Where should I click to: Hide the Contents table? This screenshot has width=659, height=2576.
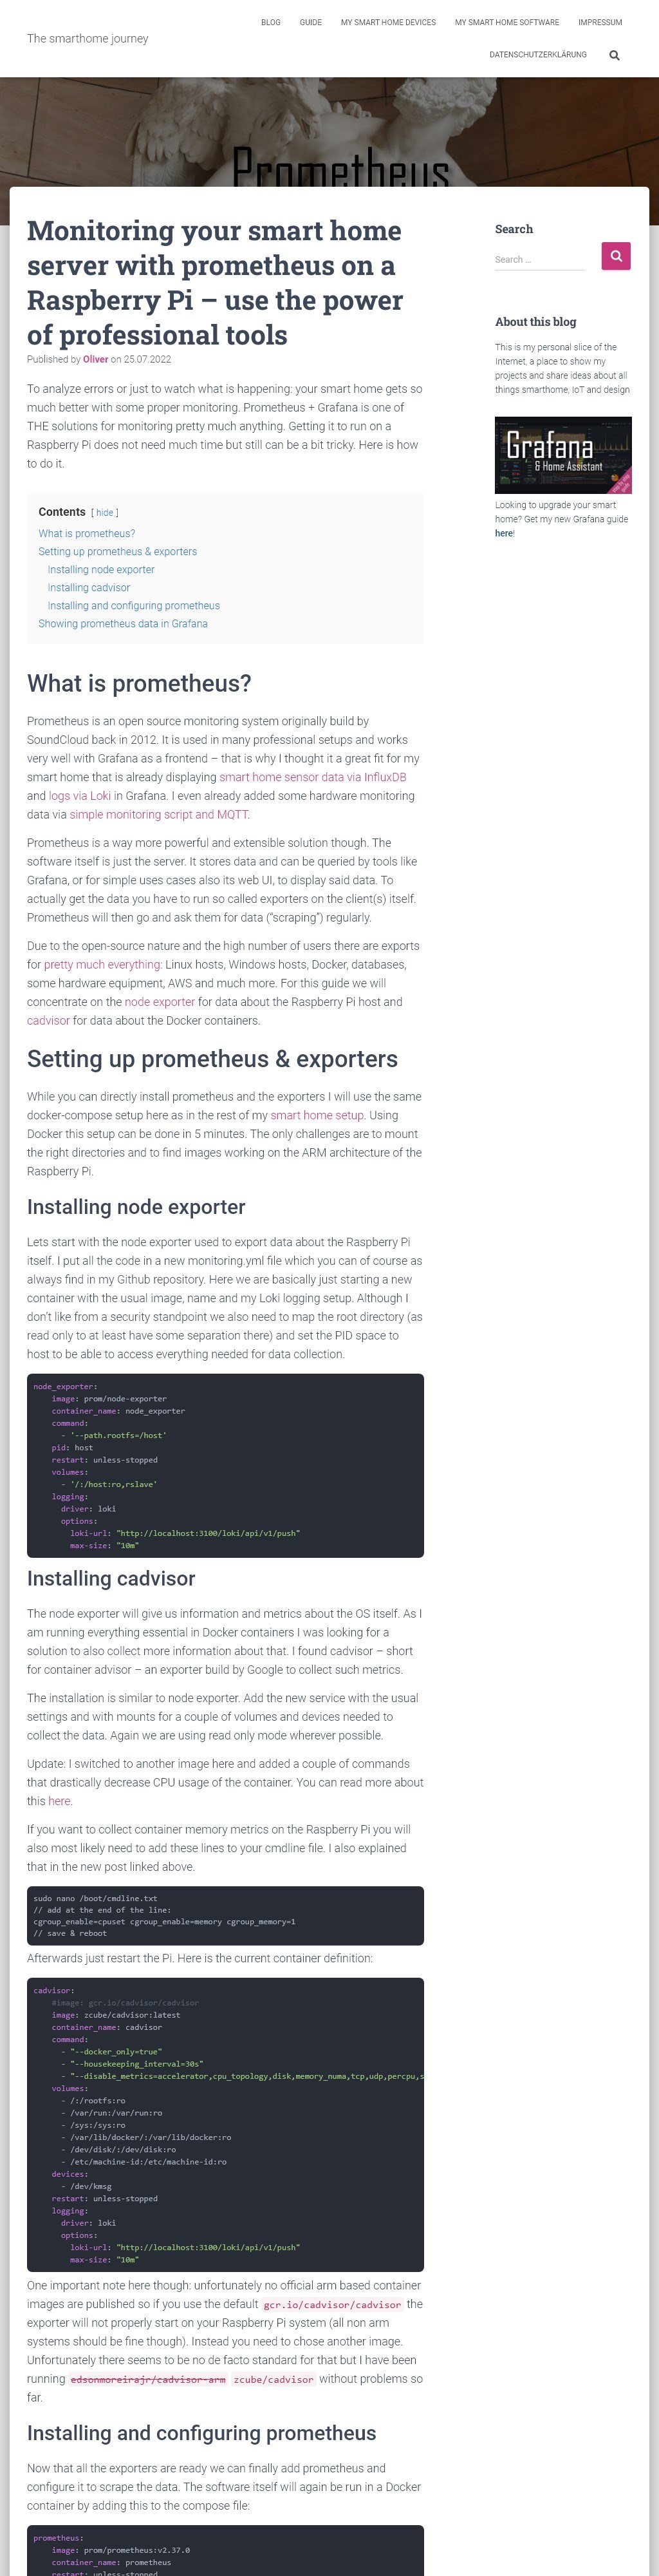pyautogui.click(x=105, y=513)
